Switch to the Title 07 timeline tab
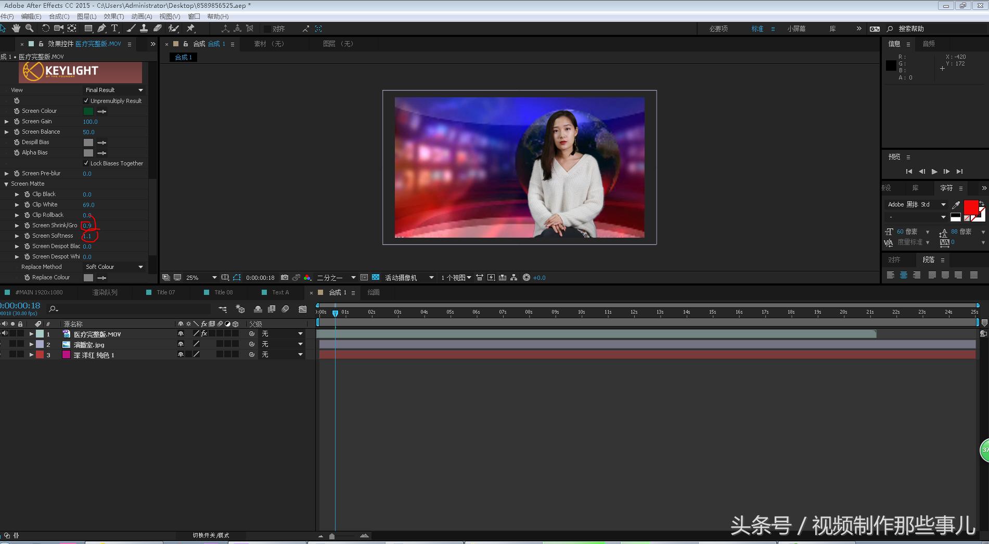The width and height of the screenshot is (989, 544). tap(165, 292)
